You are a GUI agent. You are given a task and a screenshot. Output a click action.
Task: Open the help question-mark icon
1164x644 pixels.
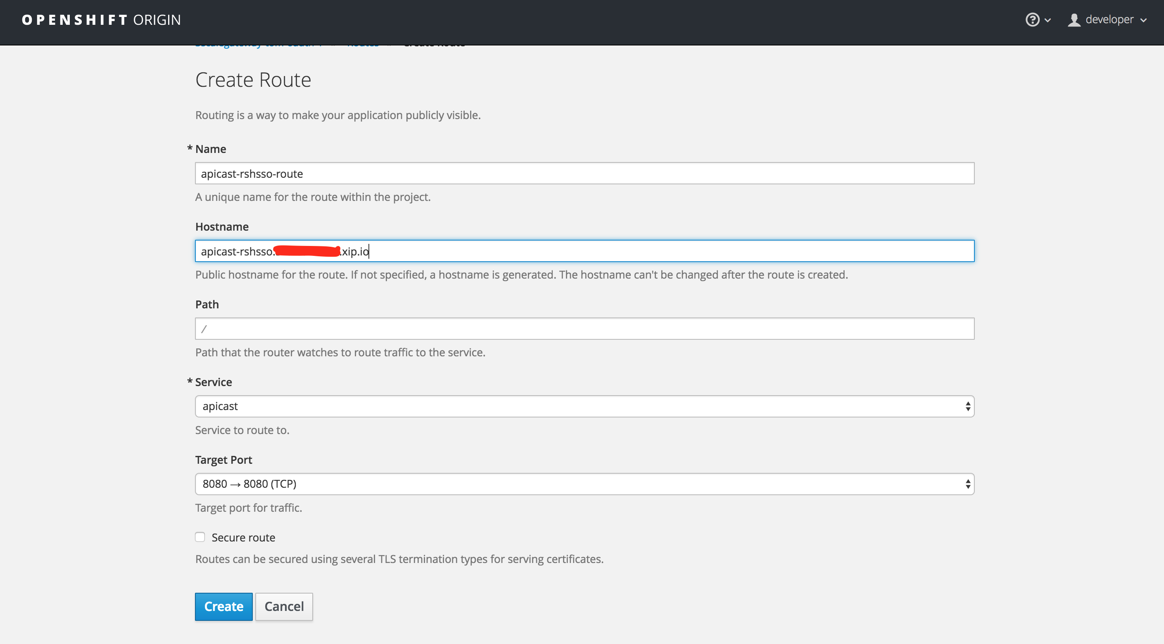pos(1033,20)
